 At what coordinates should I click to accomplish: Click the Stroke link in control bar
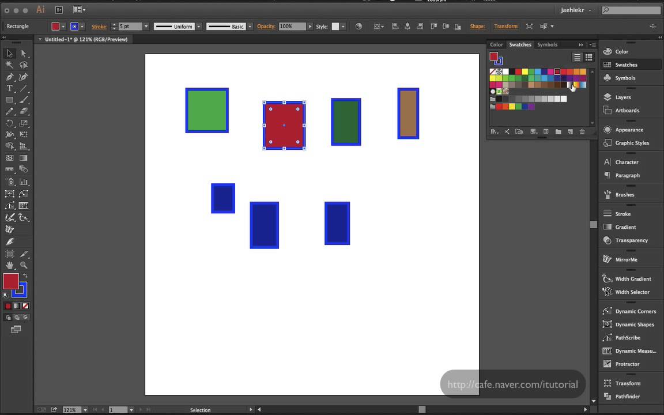99,27
